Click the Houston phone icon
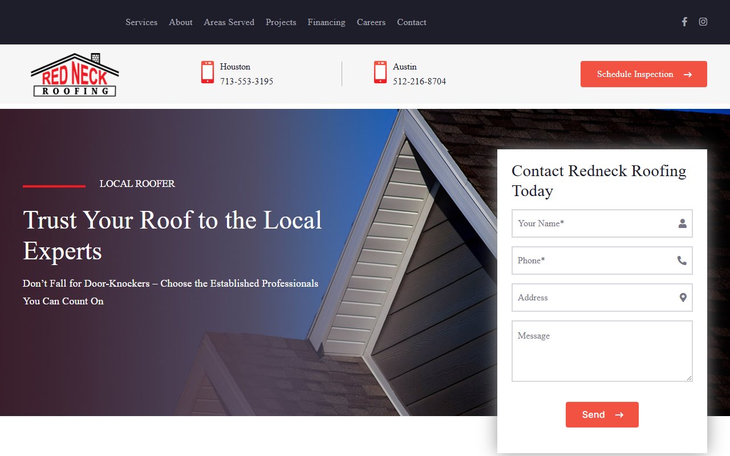 click(x=208, y=72)
